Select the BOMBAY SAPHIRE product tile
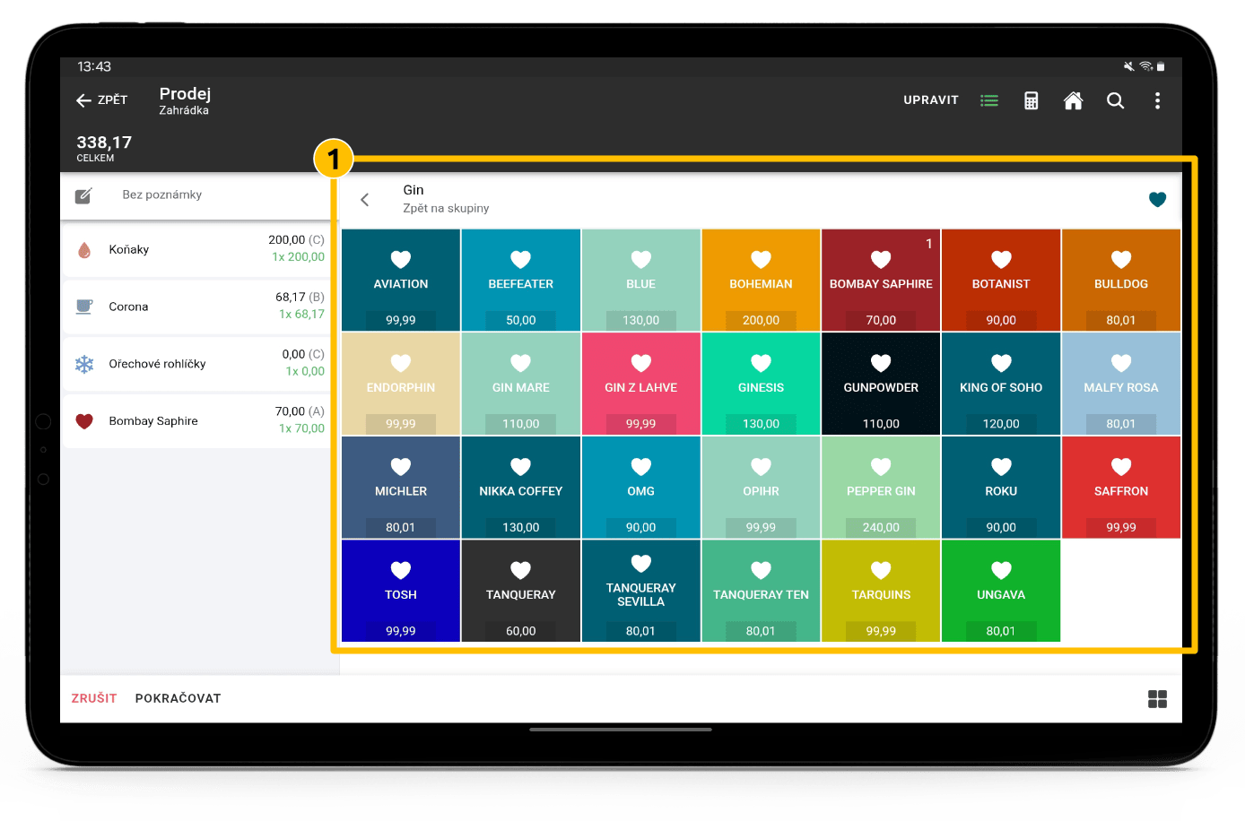This screenshot has width=1245, height=821. coord(881,281)
